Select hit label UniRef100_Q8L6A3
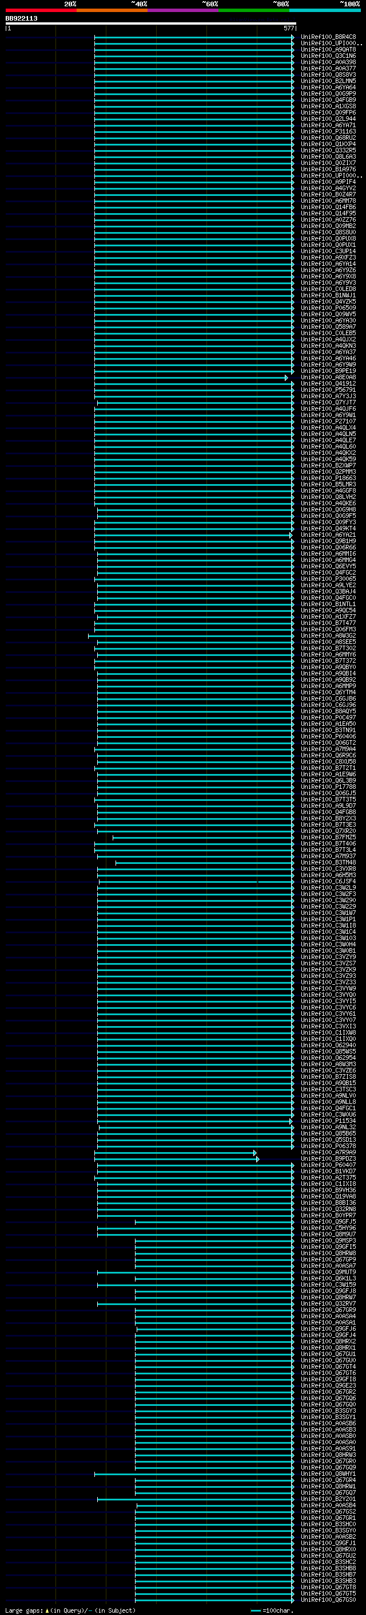This screenshot has width=366, height=1615. pos(328,157)
